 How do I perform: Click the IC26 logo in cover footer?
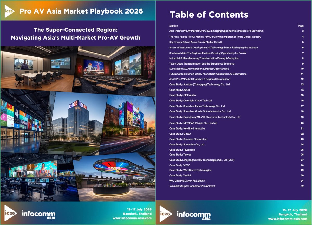(10, 213)
